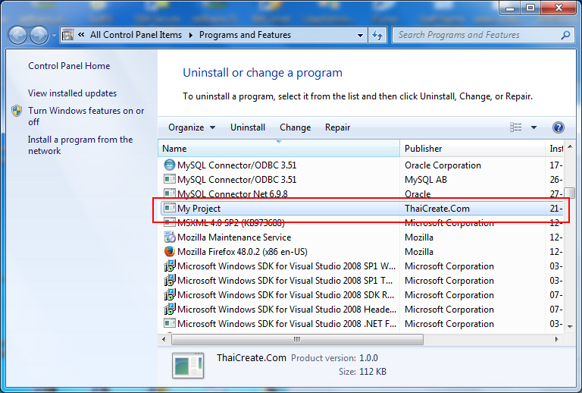Click the My Project program icon
The width and height of the screenshot is (582, 393).
170,208
